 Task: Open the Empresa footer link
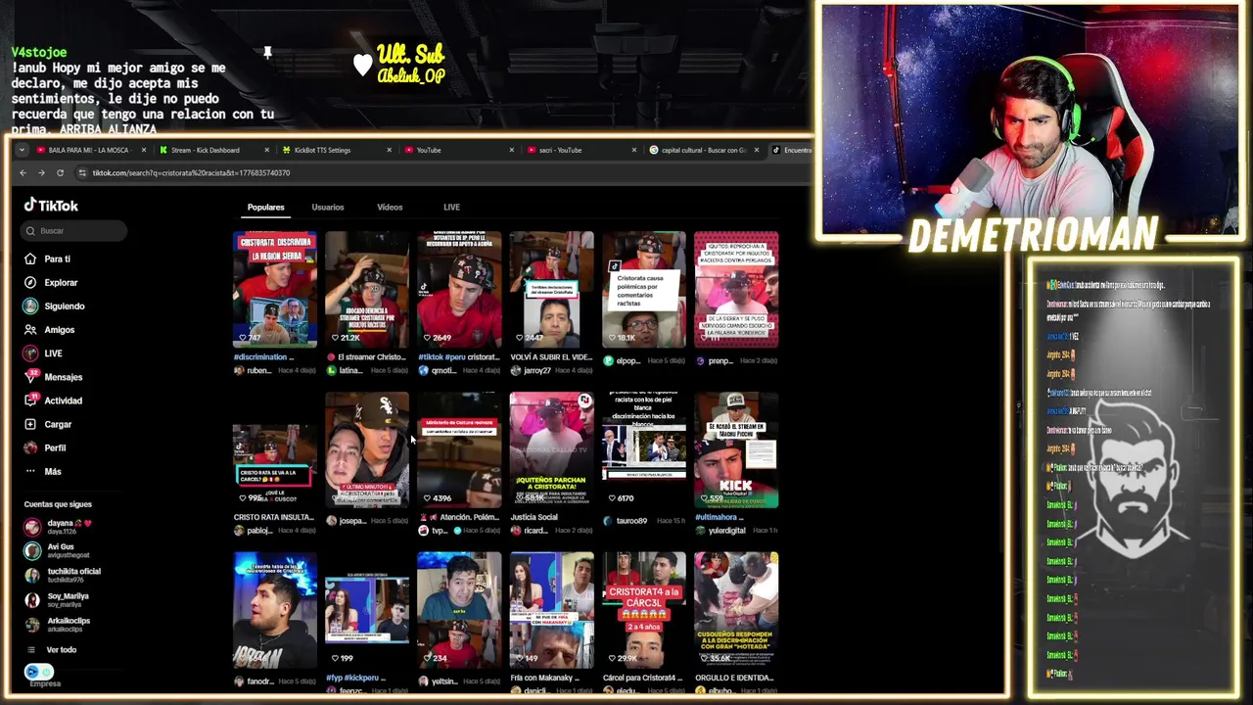pyautogui.click(x=44, y=684)
